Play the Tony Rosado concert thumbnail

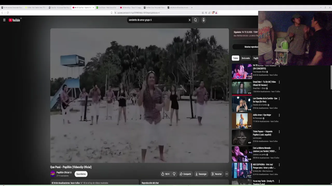pos(242,71)
